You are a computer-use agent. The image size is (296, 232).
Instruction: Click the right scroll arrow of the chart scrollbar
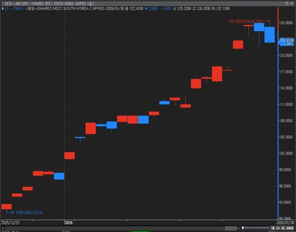(239, 228)
